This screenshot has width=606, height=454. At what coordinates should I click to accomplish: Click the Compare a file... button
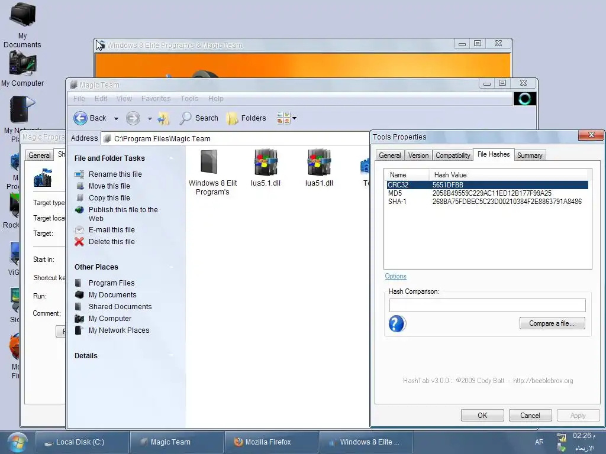[552, 323]
